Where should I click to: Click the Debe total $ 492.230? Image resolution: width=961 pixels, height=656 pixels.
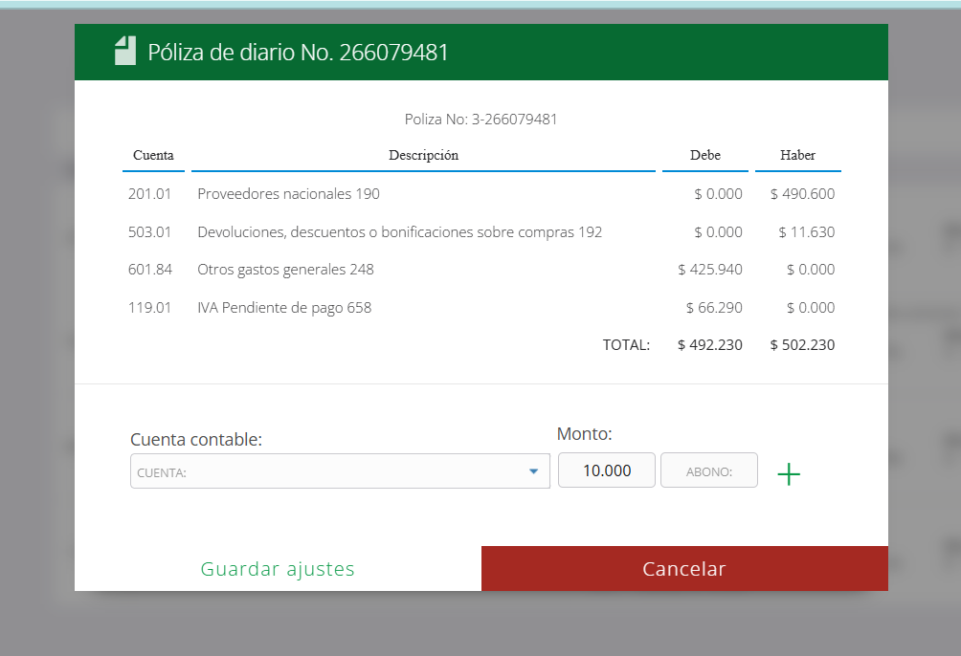(x=709, y=345)
